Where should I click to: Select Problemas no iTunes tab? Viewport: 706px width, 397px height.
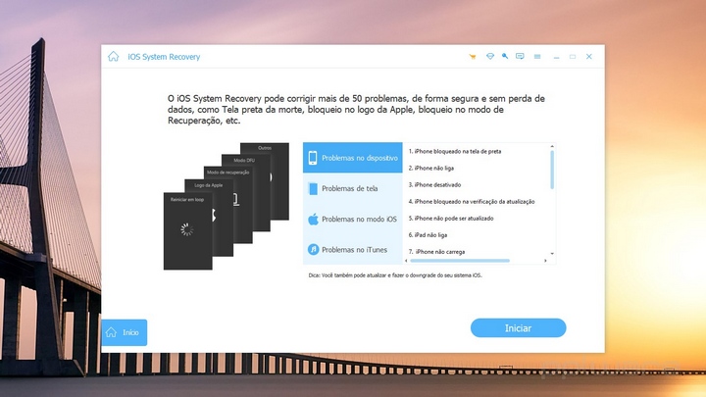tap(353, 249)
